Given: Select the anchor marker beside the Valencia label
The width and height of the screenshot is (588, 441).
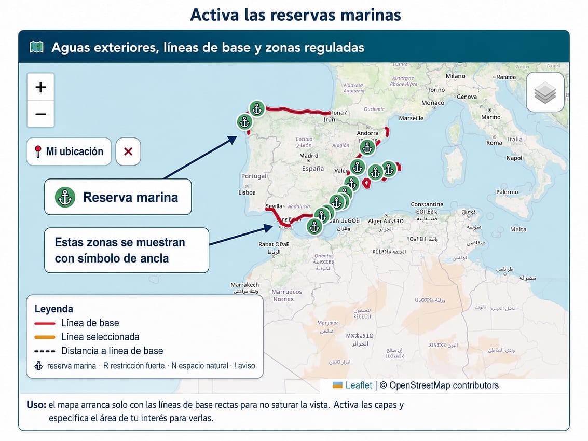Looking at the screenshot, I should [358, 167].
